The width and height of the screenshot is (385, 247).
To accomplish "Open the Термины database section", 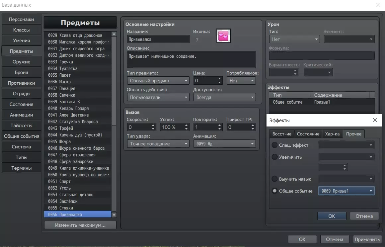I will (x=21, y=168).
